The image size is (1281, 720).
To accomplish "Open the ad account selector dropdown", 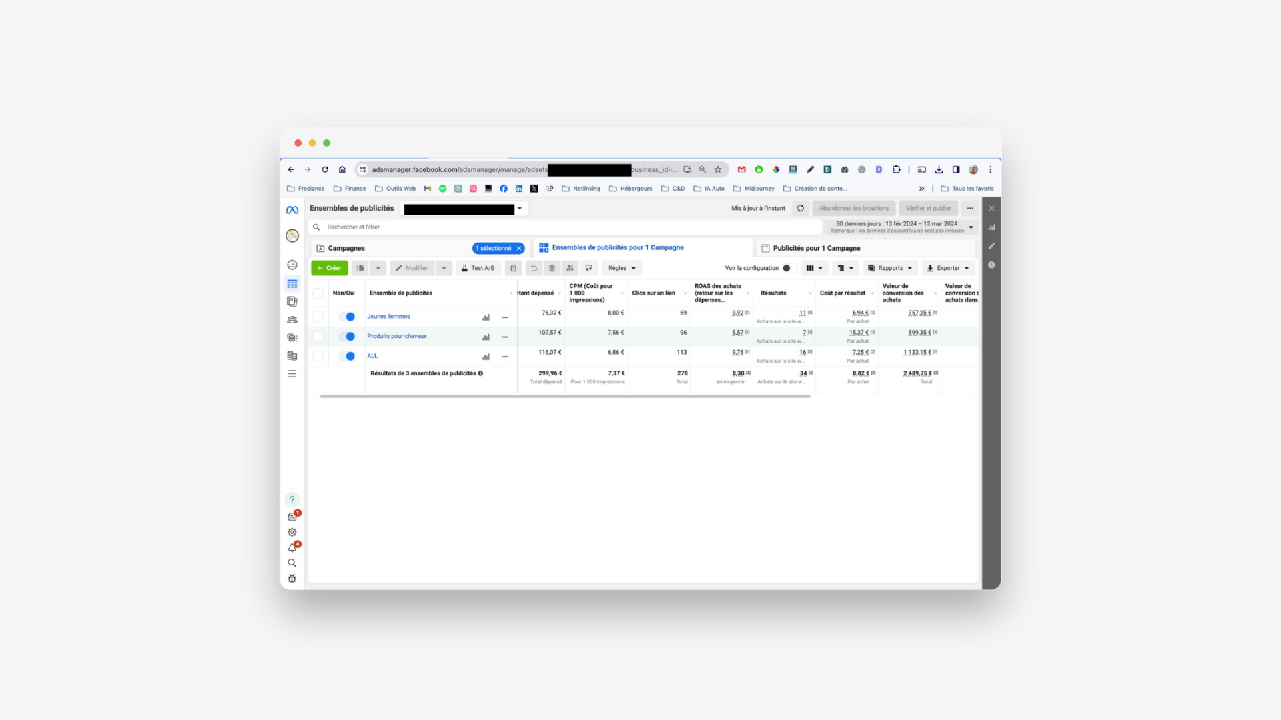I will point(464,209).
